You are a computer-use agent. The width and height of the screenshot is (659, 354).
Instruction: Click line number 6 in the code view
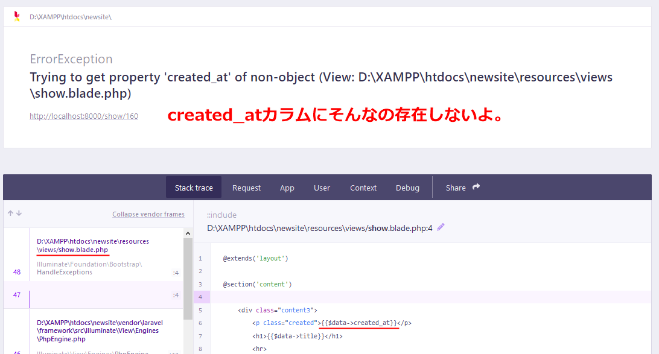click(200, 323)
